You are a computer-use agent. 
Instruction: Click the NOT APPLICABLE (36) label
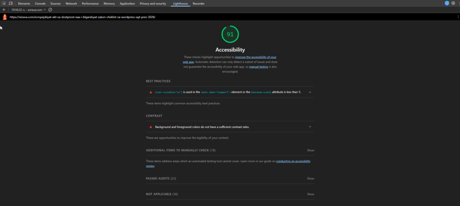click(162, 194)
